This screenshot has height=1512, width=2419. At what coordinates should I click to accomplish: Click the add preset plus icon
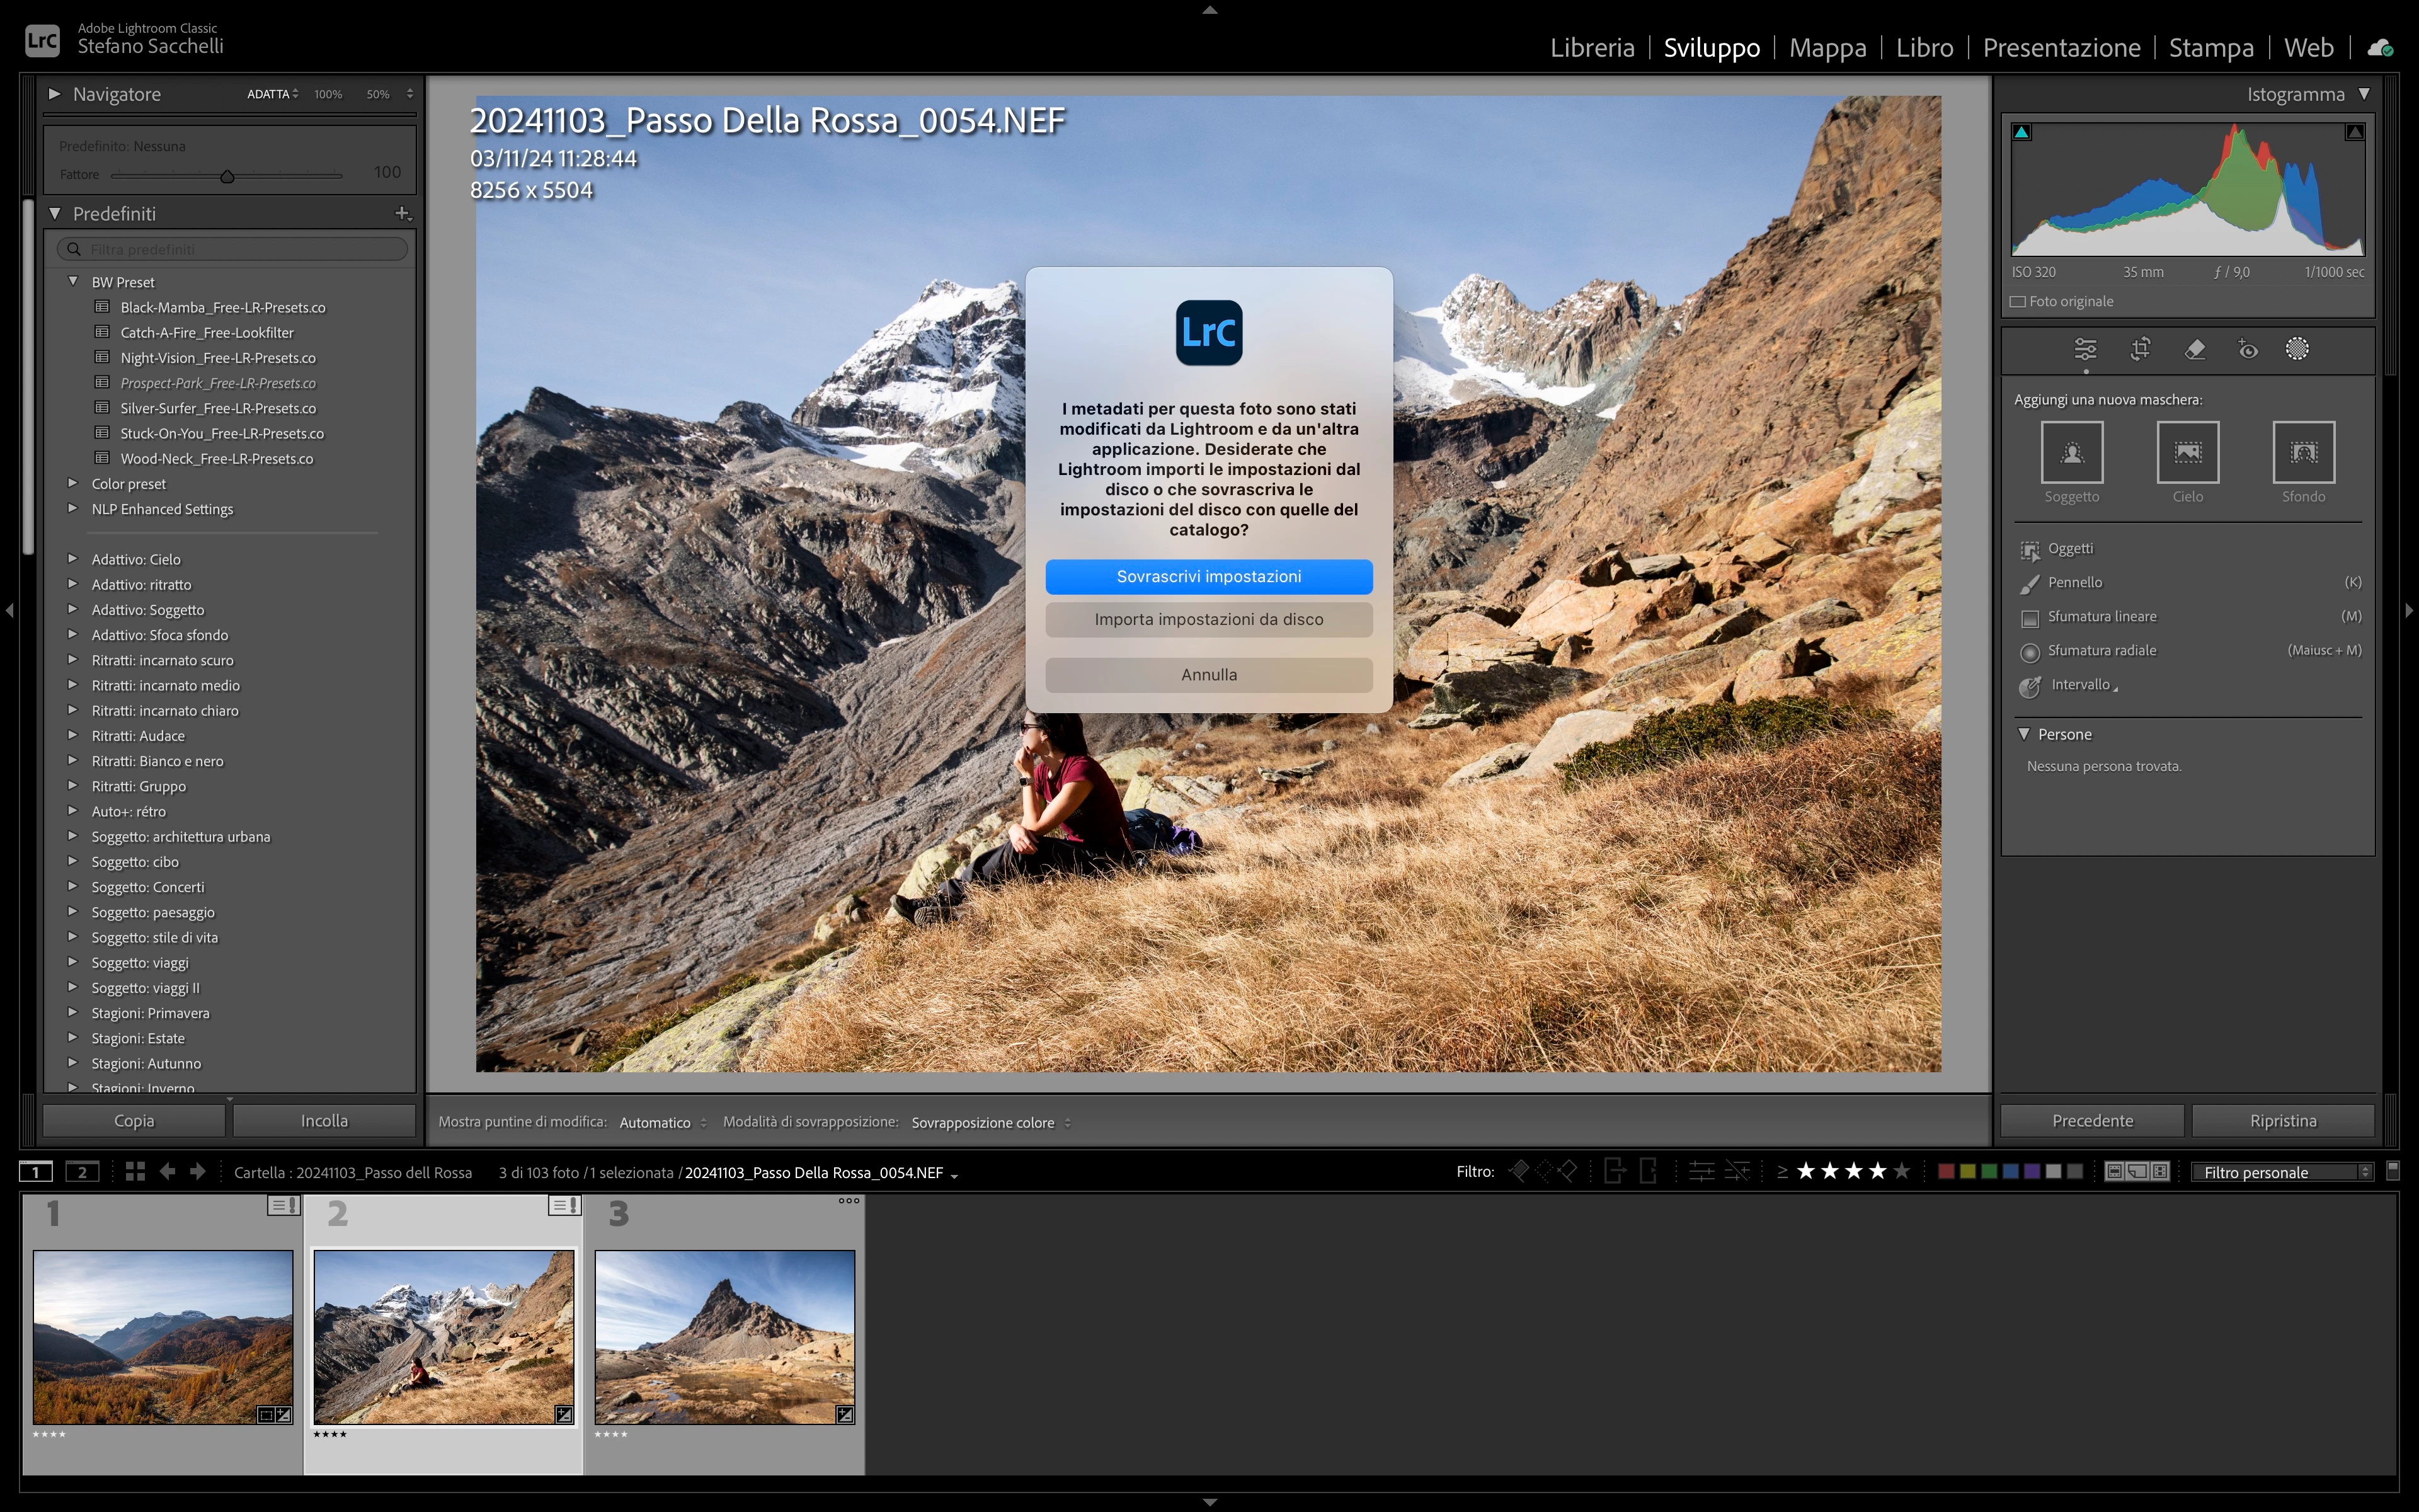coord(402,213)
